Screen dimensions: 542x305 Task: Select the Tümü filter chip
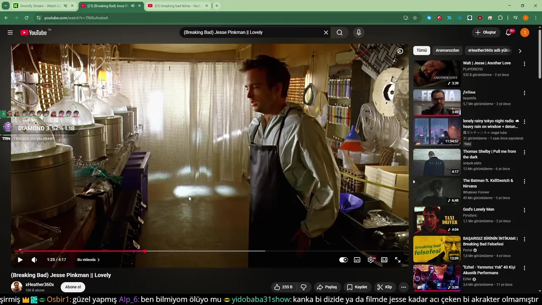pyautogui.click(x=422, y=50)
